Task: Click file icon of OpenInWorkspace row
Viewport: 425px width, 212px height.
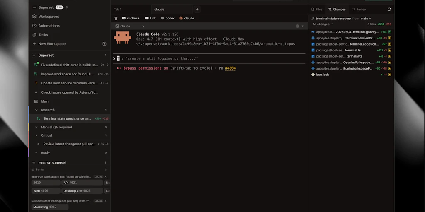Action: click(x=313, y=63)
